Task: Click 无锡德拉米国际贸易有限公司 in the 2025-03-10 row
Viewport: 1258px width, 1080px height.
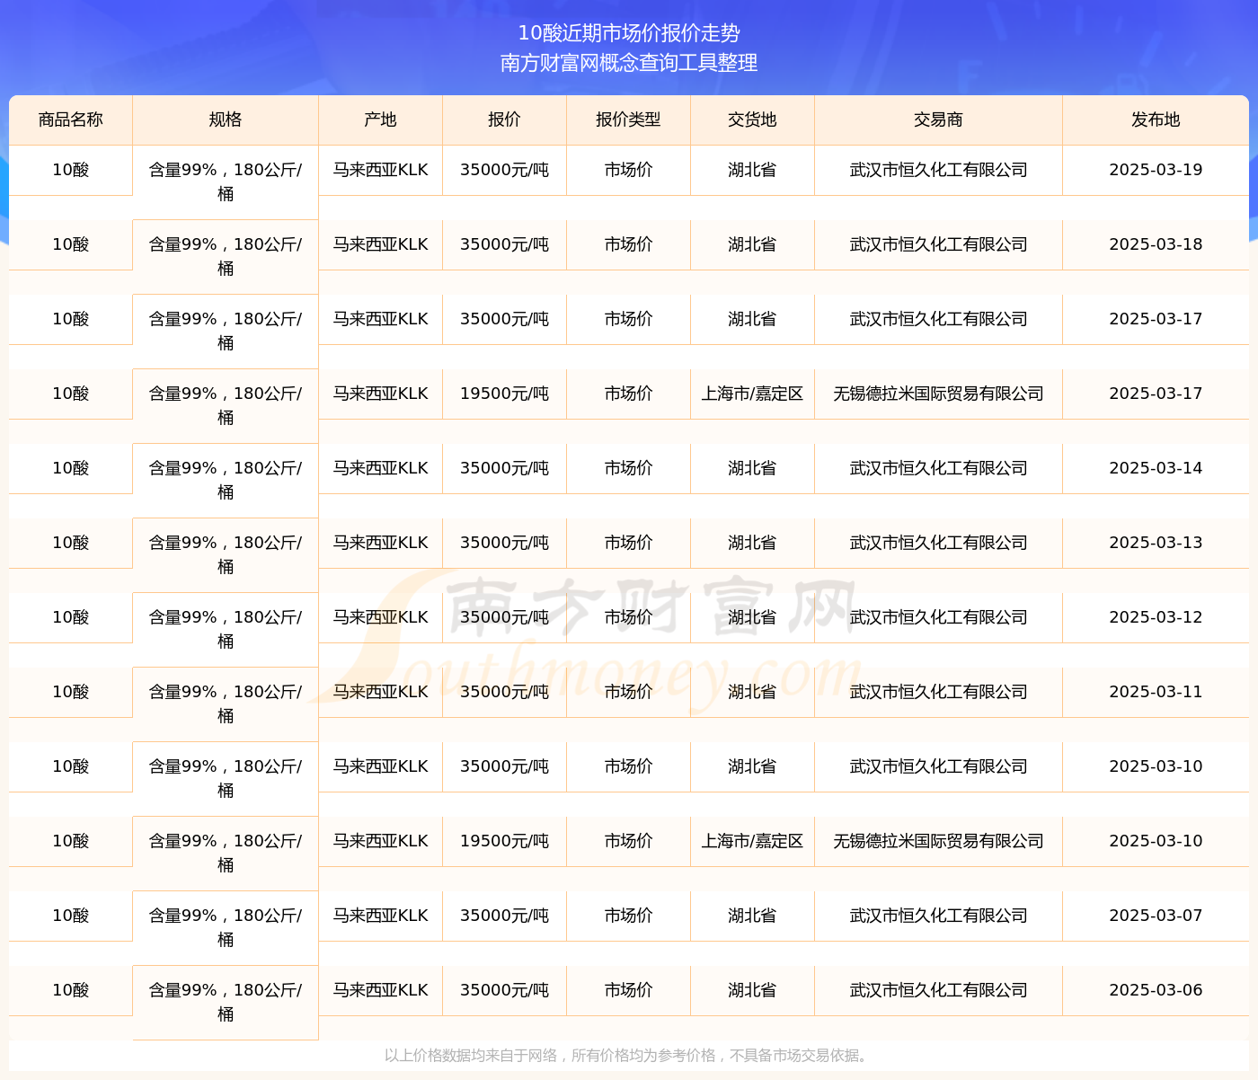Action: point(938,841)
